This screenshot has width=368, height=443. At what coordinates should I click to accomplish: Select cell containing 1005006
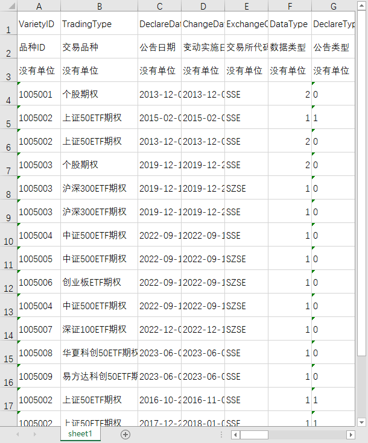click(39, 282)
